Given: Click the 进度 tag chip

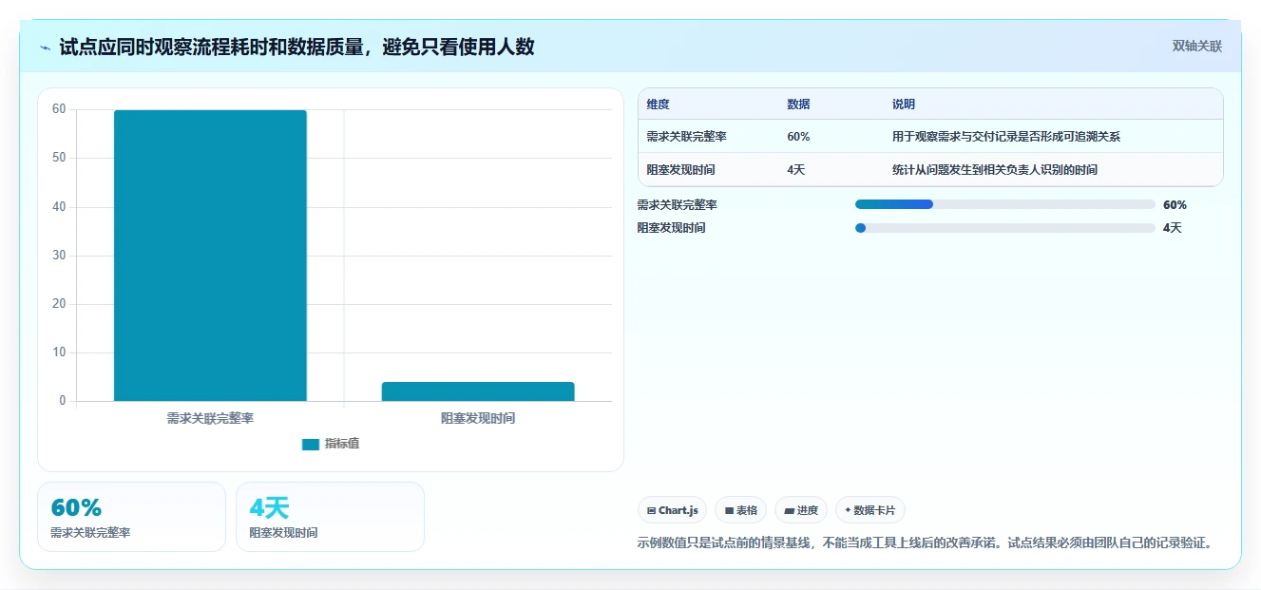Looking at the screenshot, I should [801, 510].
